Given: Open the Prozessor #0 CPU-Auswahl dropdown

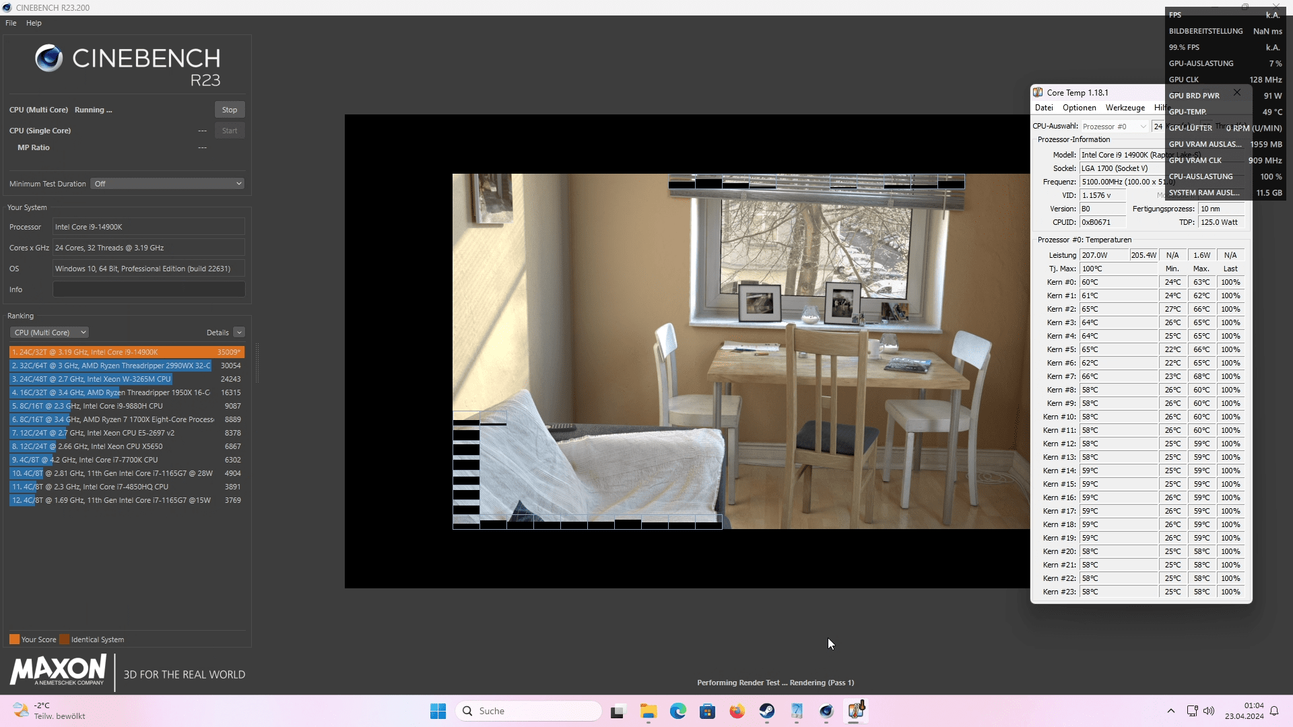Looking at the screenshot, I should coord(1114,127).
